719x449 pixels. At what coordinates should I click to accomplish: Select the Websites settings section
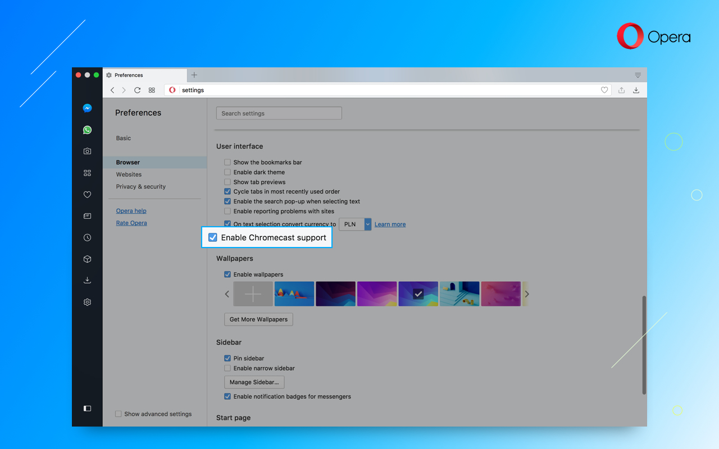(129, 174)
